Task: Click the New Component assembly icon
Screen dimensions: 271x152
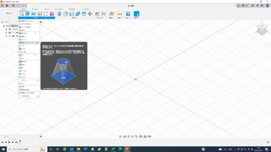Action: [x=97, y=14]
